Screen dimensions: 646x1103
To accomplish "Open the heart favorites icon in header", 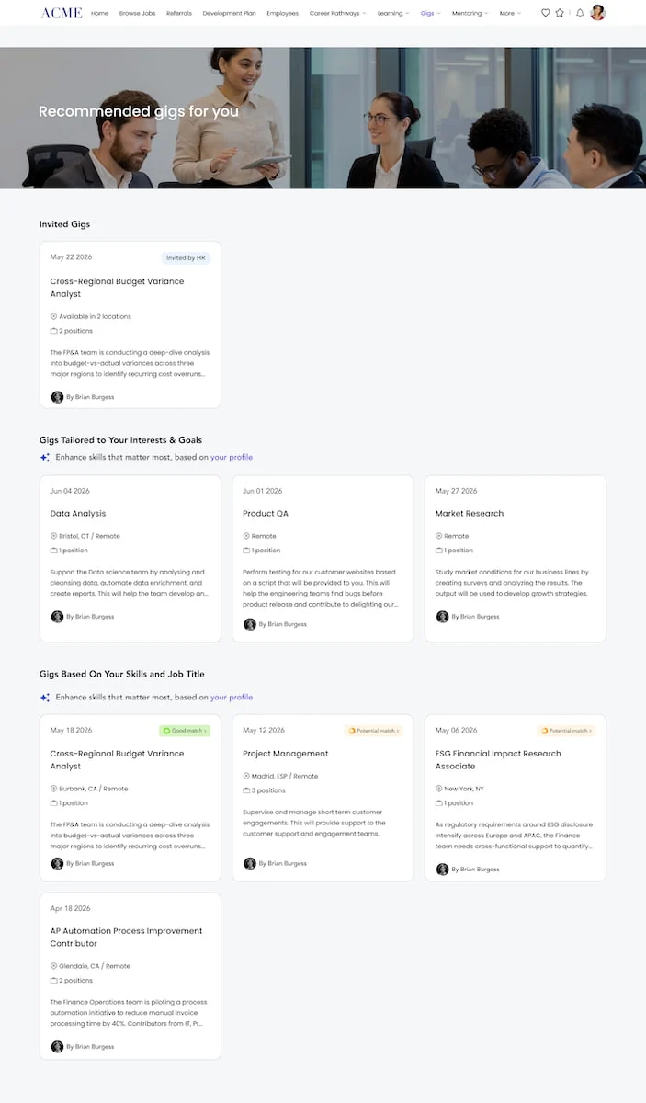I will [545, 13].
